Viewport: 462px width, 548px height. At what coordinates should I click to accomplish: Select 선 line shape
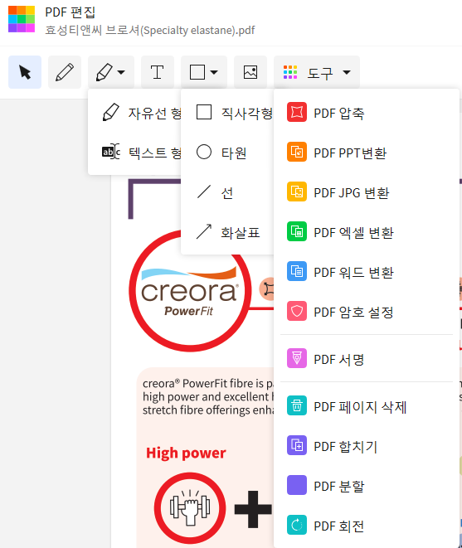pyautogui.click(x=227, y=192)
